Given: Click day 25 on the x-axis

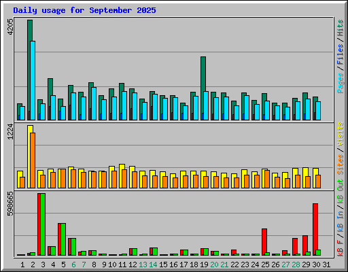Looking at the screenshot, I should pos(265,265).
